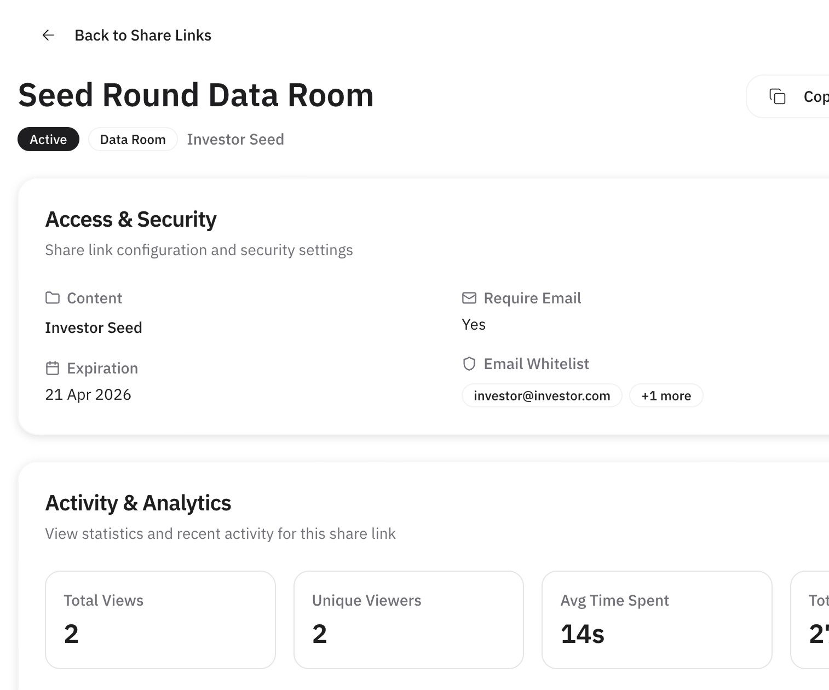This screenshot has height=690, width=829.
Task: Click the Seed Round Data Room title
Action: [x=195, y=95]
